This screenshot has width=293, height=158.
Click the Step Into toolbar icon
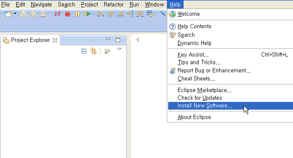[x=100, y=14]
